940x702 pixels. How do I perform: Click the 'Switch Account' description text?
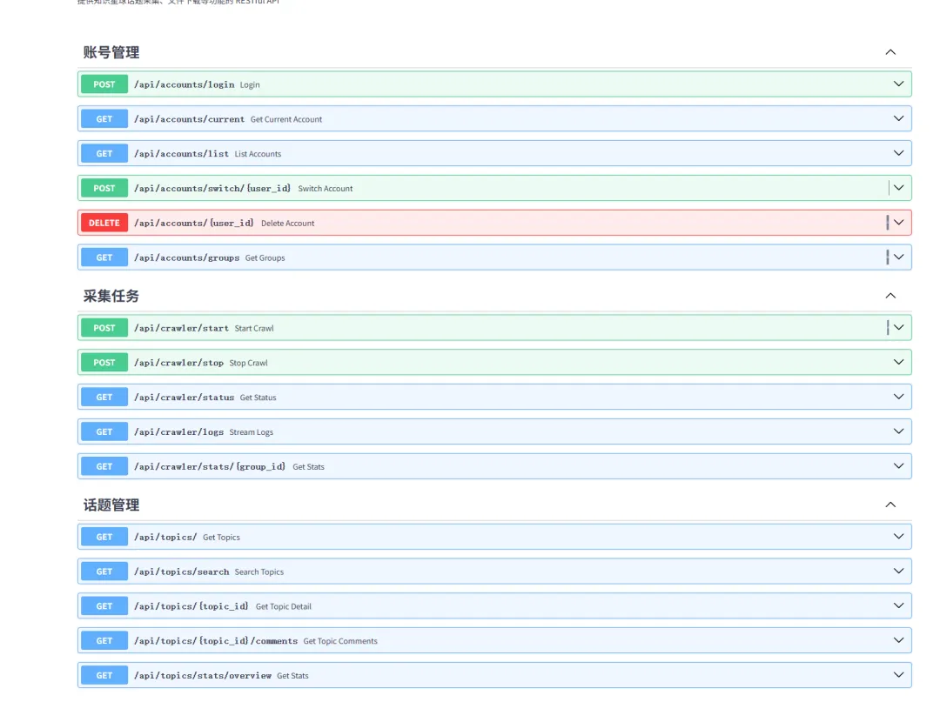coord(326,188)
